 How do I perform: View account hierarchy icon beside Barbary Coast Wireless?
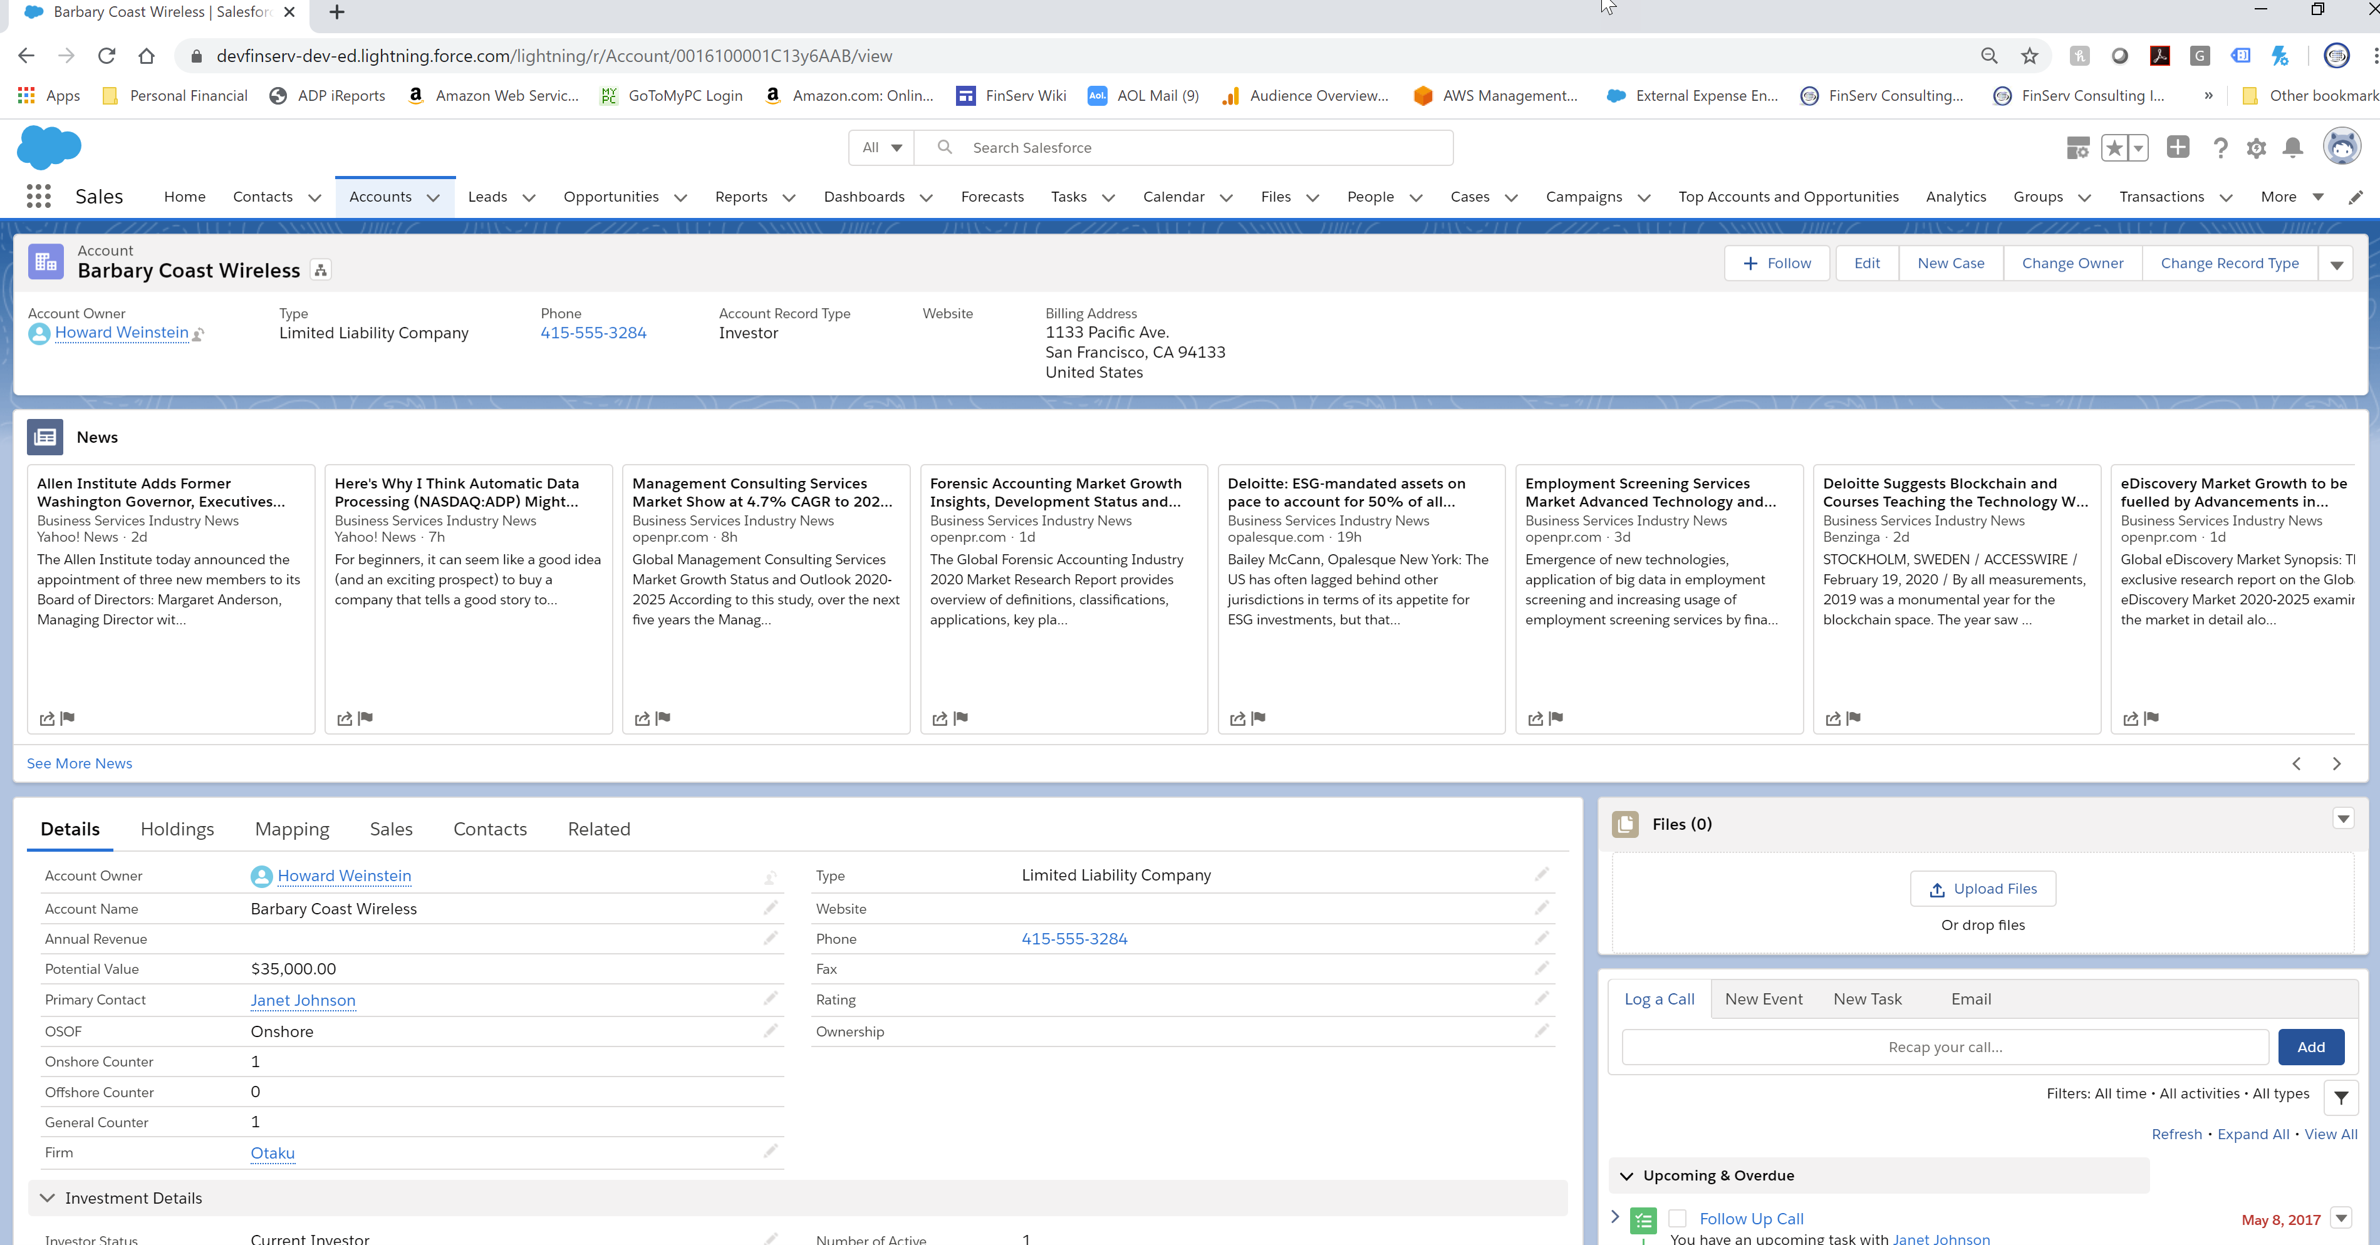[x=321, y=271]
